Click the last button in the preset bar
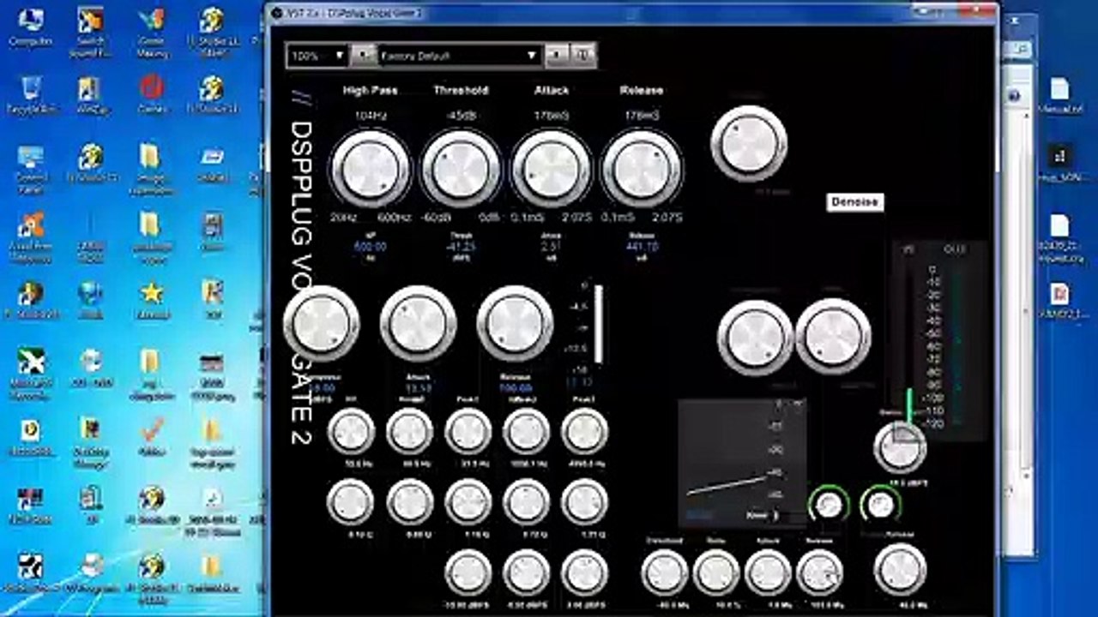 583,56
